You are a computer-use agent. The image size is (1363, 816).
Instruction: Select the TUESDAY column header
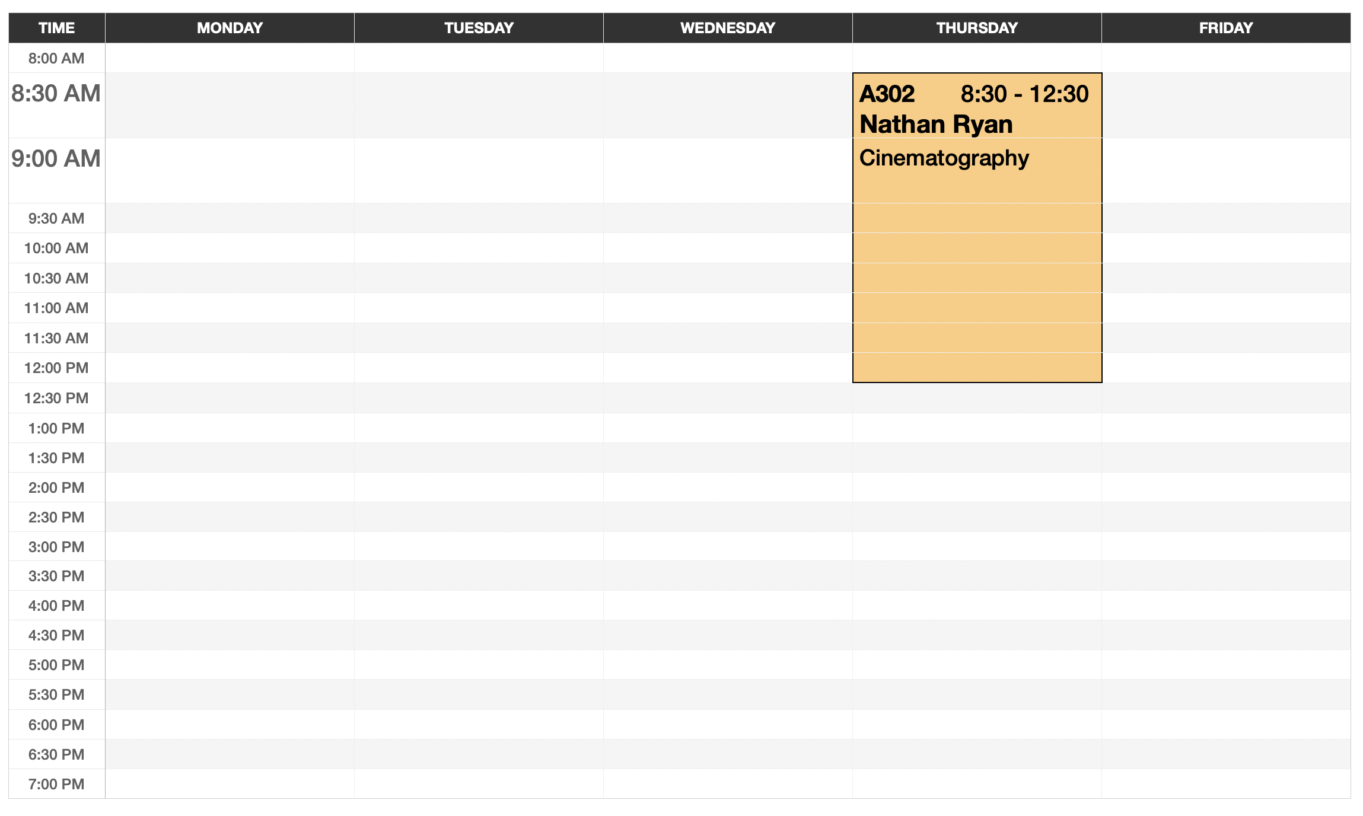(x=479, y=28)
